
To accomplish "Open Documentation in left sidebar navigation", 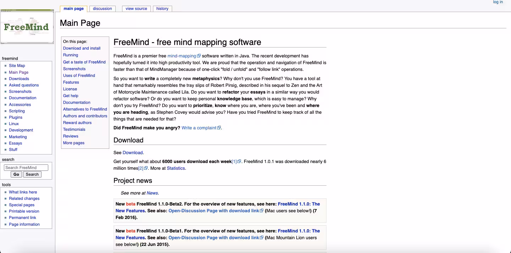I will [23, 98].
